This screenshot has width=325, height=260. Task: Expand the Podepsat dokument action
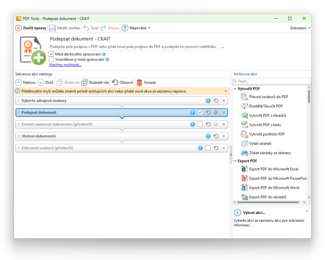(19, 112)
